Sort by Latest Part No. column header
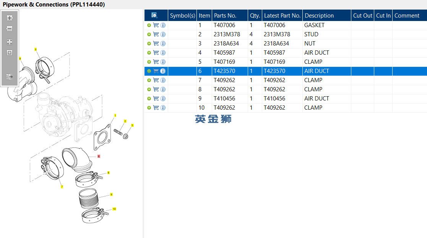This screenshot has height=238, width=427. 282,16
